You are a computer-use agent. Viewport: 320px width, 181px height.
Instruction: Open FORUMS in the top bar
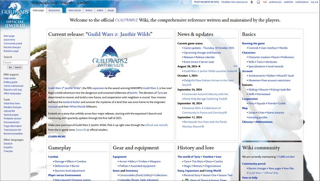click(x=67, y=3)
